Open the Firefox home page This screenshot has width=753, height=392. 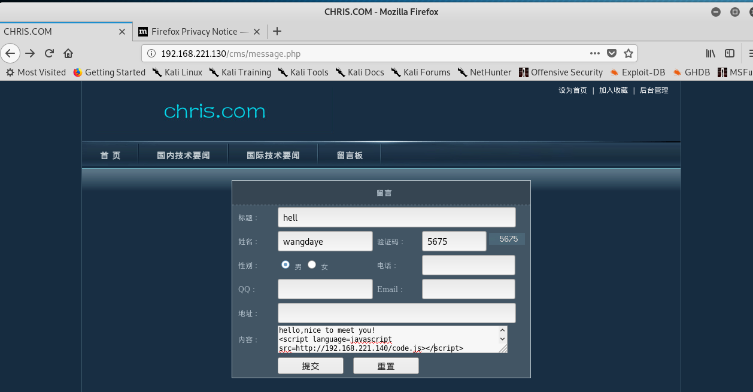coord(68,53)
